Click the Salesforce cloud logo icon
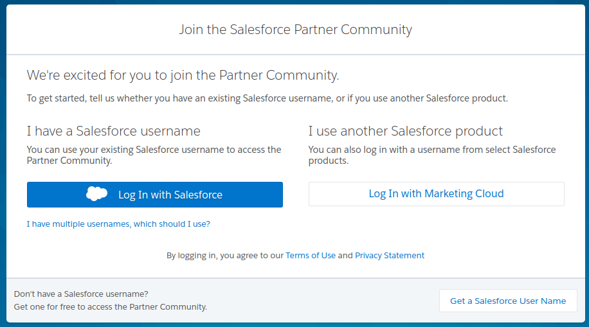 [97, 194]
